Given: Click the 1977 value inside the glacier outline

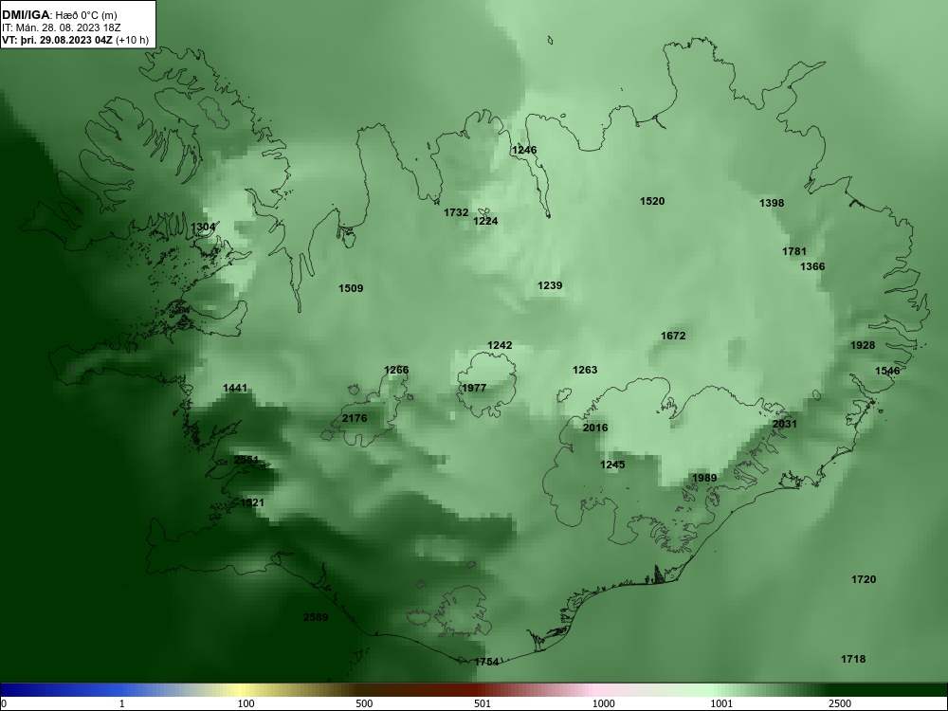Looking at the screenshot, I should 474,388.
